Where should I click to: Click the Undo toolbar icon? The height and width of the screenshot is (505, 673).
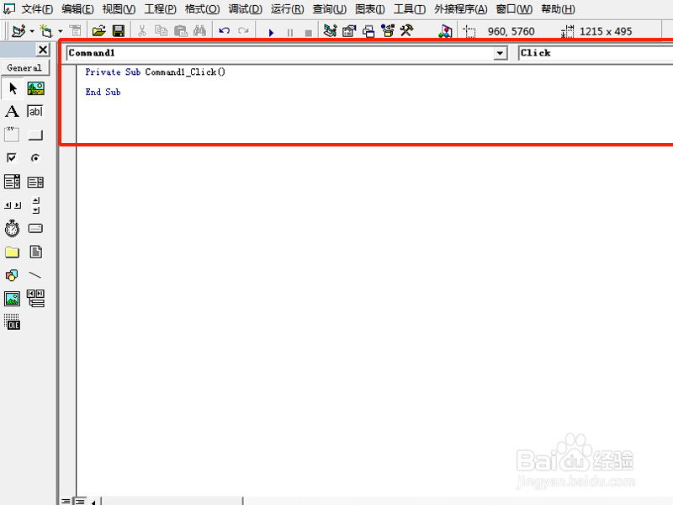click(x=224, y=31)
